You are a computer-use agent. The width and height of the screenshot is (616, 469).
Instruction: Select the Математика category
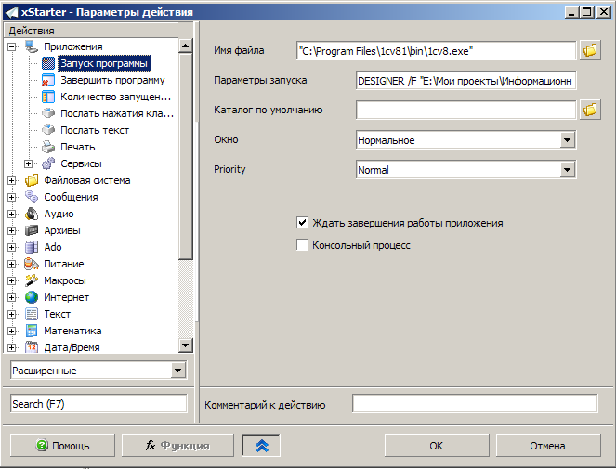pyautogui.click(x=72, y=331)
